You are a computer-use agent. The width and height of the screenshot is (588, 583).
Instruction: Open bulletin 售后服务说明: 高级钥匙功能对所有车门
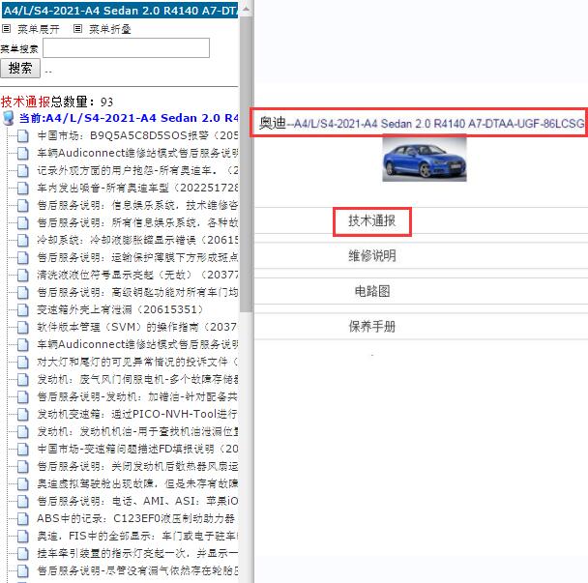[137, 292]
